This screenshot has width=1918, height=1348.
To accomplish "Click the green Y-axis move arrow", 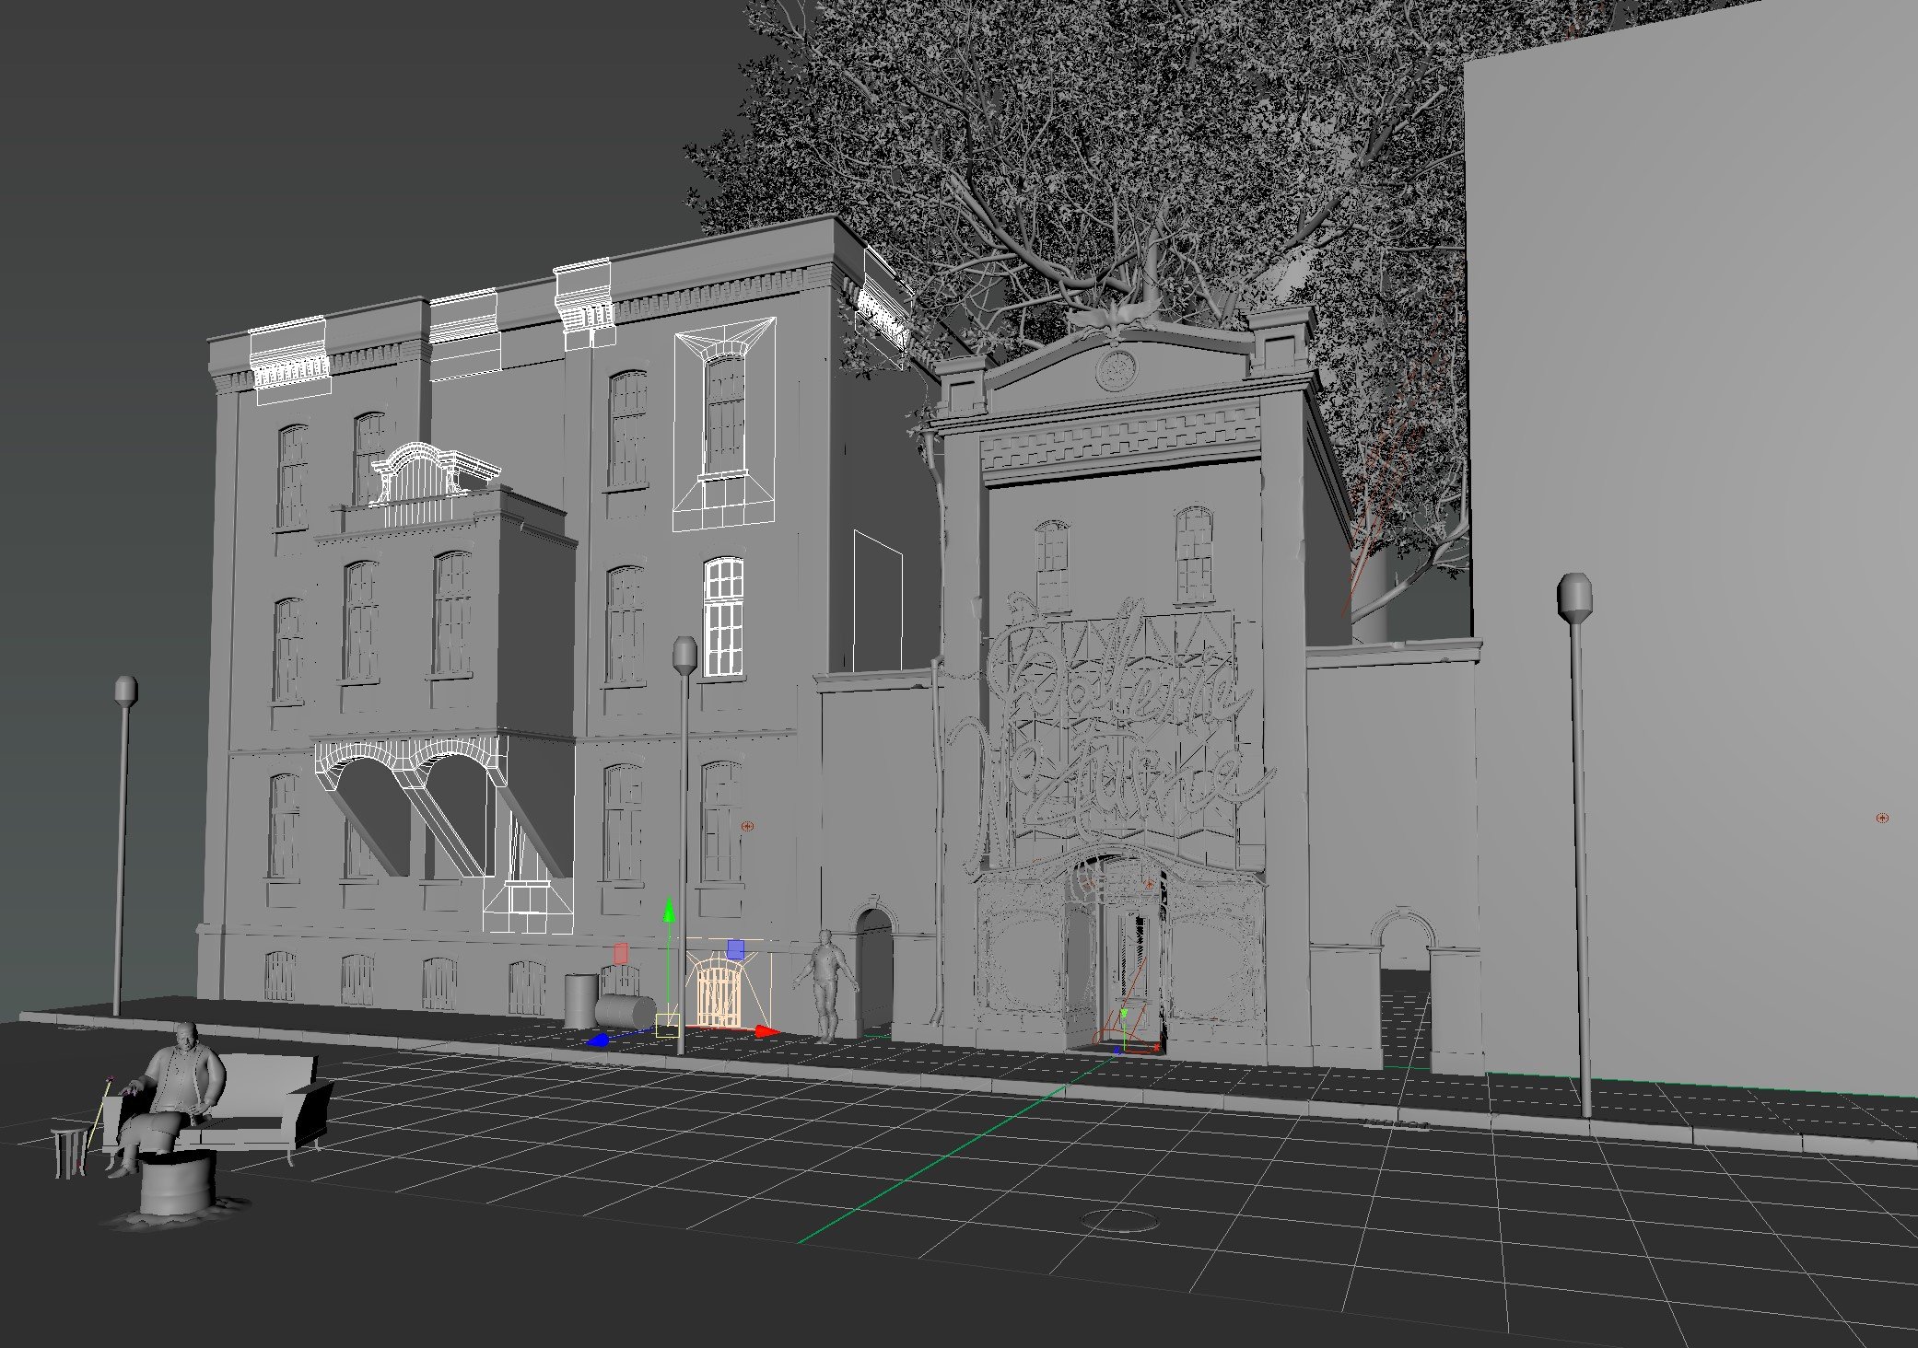I will (670, 912).
